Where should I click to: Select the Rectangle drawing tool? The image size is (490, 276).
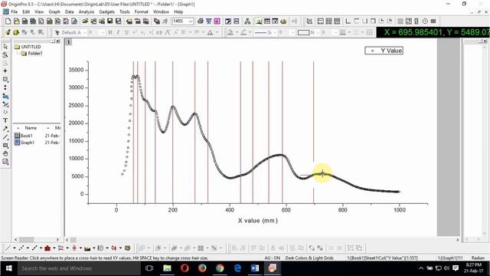point(5,146)
